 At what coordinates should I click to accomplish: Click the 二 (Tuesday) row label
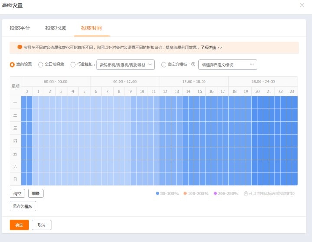[15, 115]
